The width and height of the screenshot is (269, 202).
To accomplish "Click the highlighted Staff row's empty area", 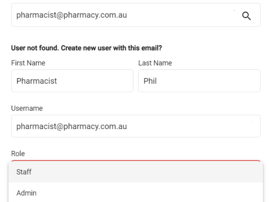I will [147, 172].
